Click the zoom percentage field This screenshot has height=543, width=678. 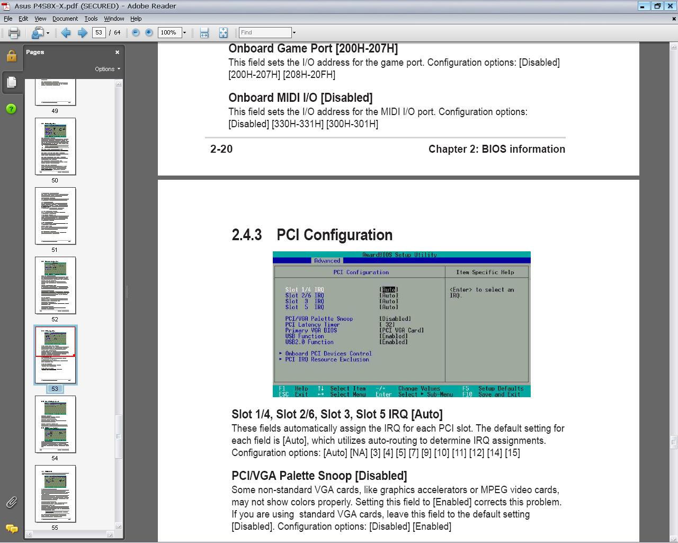point(170,32)
